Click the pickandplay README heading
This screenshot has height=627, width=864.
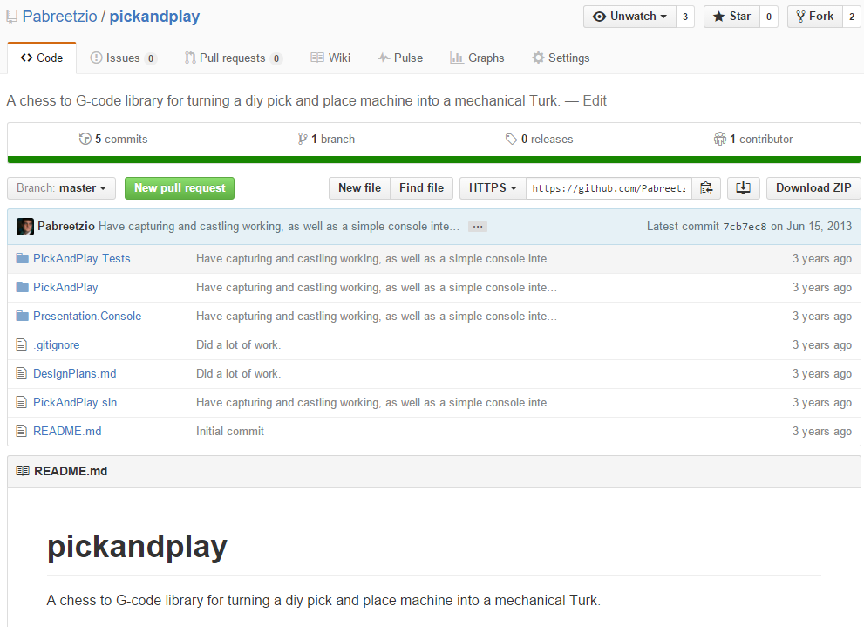click(137, 547)
